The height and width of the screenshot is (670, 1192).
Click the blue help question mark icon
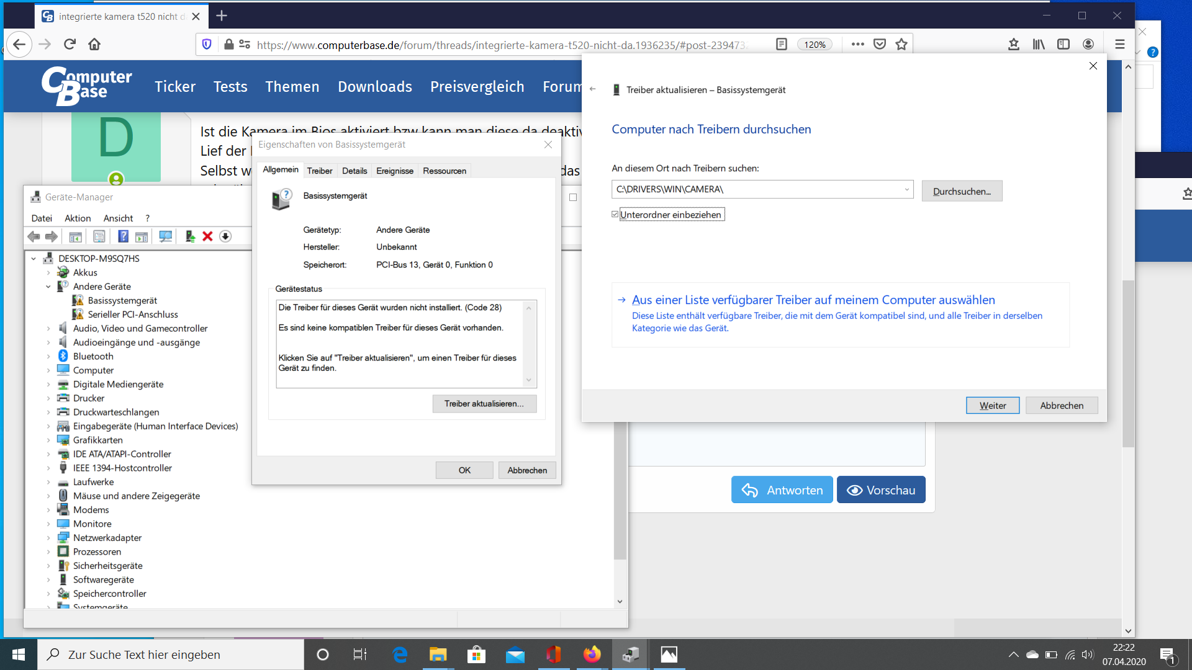(123, 236)
